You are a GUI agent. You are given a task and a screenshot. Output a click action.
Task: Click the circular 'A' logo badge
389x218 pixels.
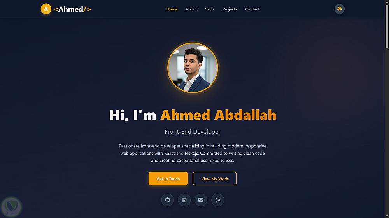(x=46, y=9)
